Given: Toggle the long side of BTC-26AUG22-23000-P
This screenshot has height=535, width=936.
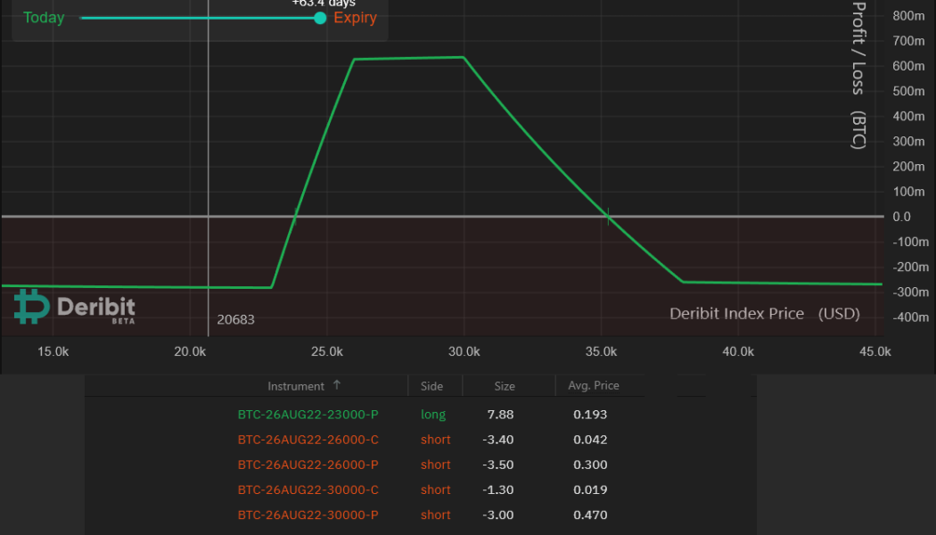Looking at the screenshot, I should click(x=433, y=414).
